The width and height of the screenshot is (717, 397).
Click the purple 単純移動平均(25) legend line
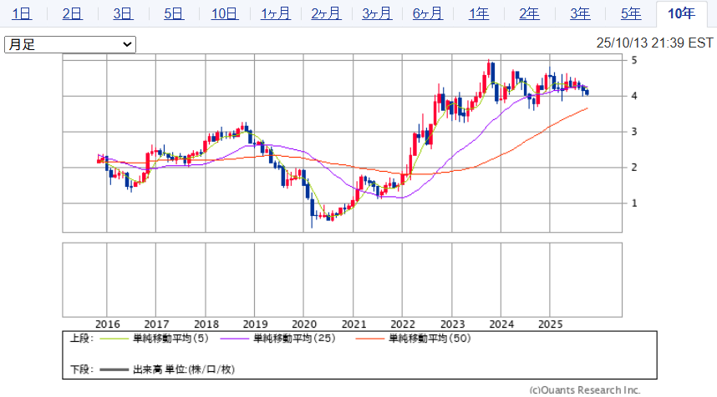[x=235, y=339]
